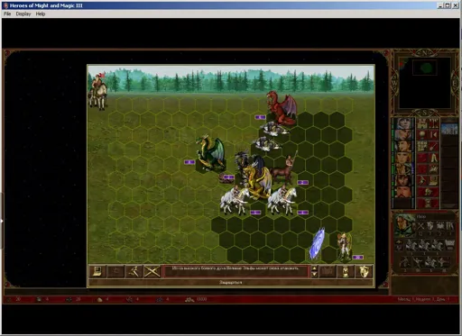This screenshot has height=336, width=462.
Task: Click the skip-back arrow adventure button
Action: pos(433,134)
